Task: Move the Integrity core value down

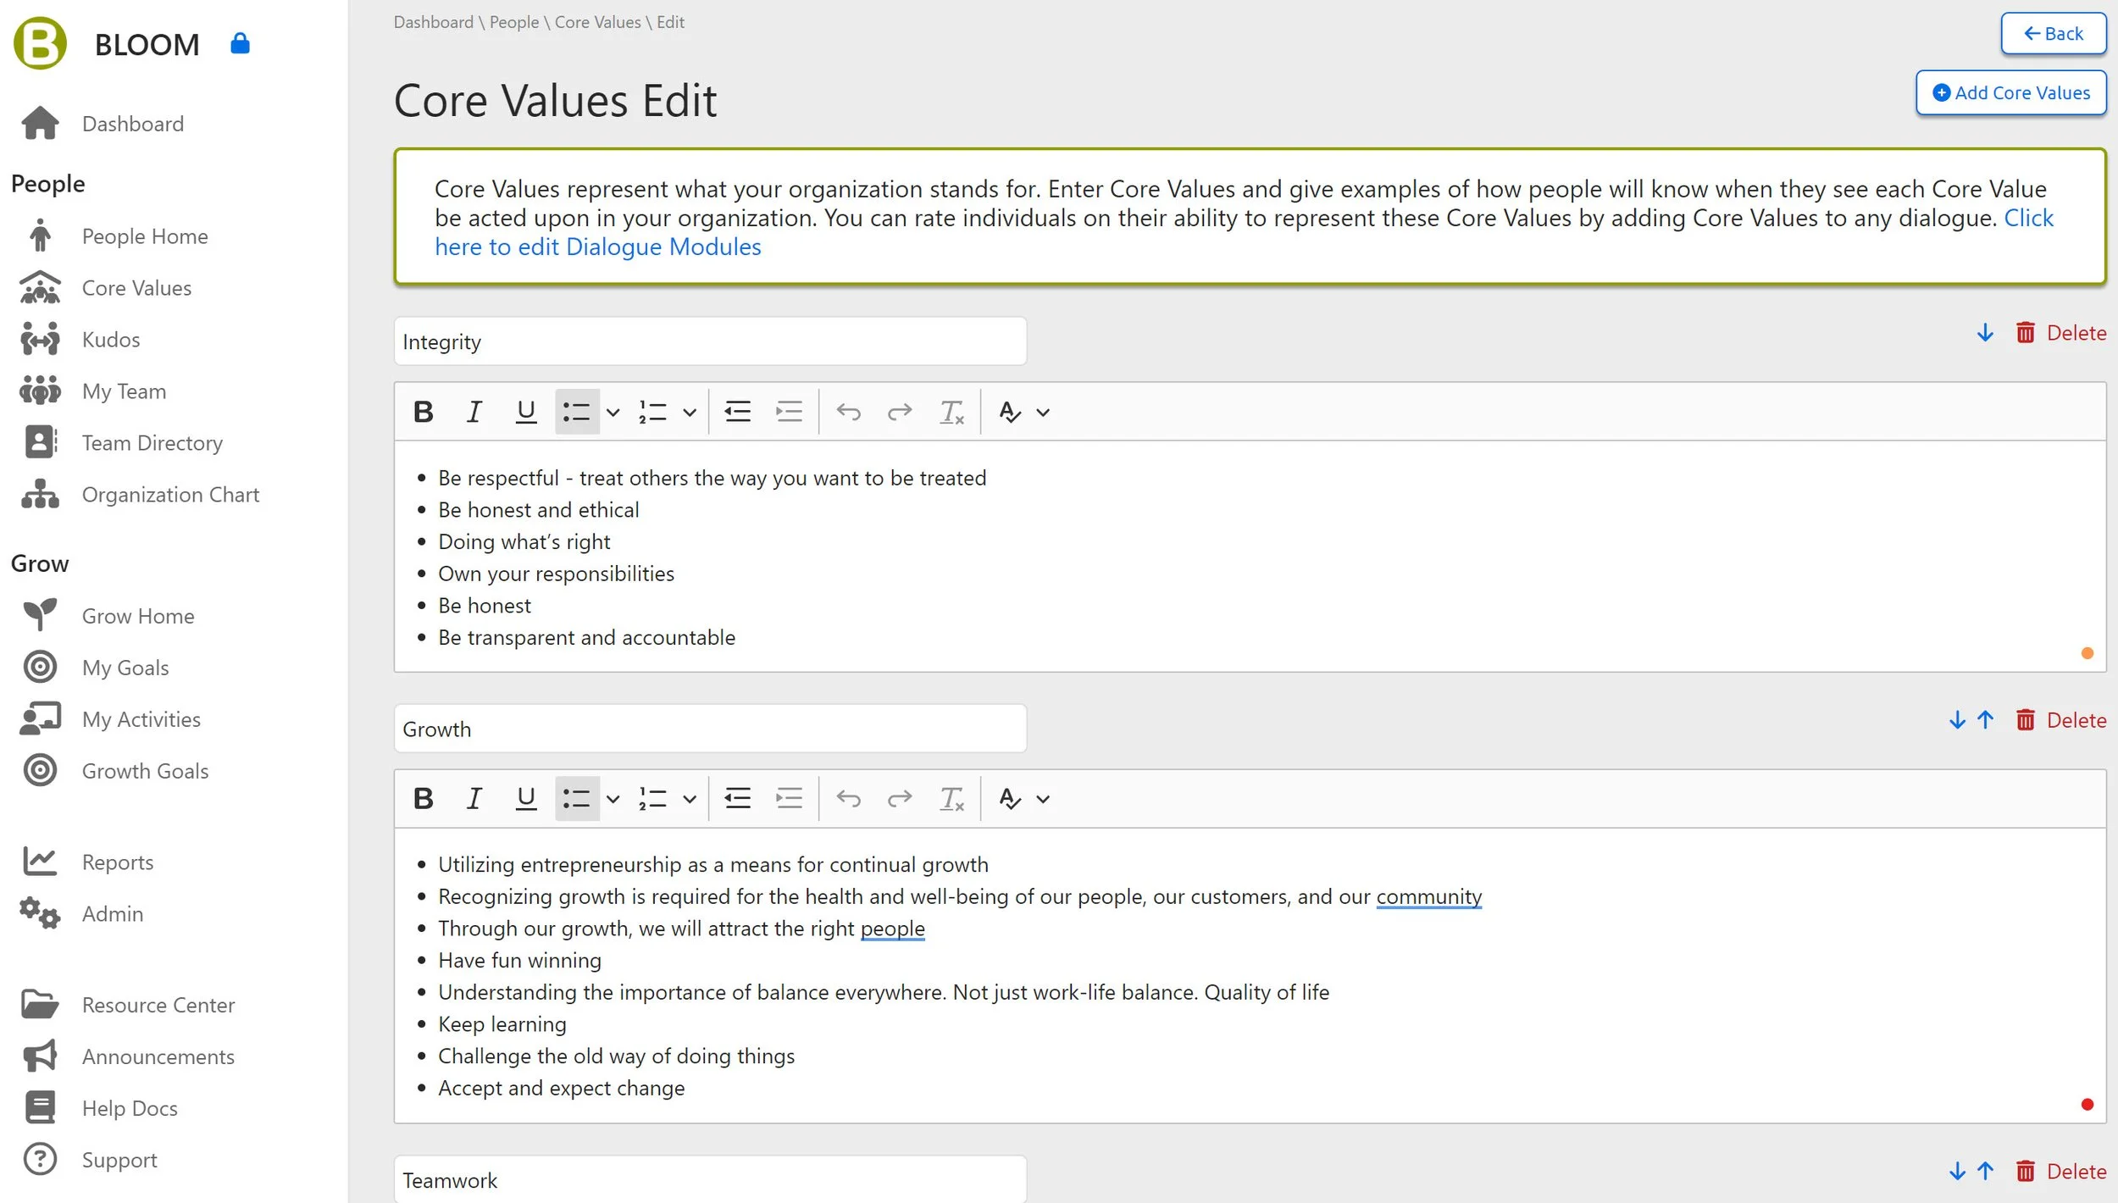Action: [x=1985, y=333]
